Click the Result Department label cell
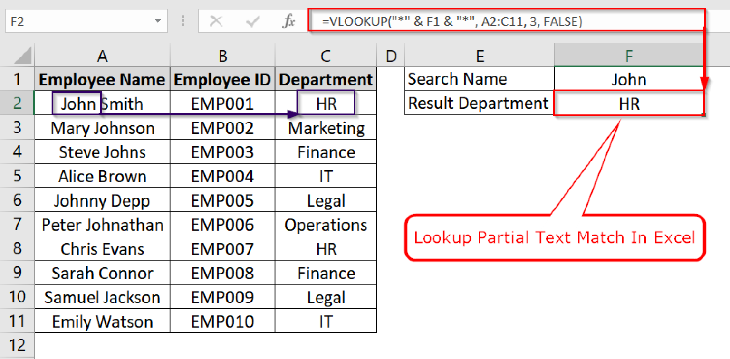This screenshot has width=730, height=359. [x=479, y=103]
